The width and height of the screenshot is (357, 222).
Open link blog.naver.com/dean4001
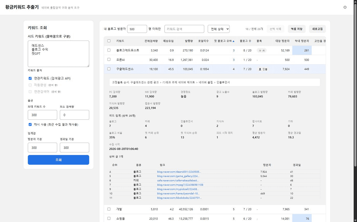tap(179, 172)
